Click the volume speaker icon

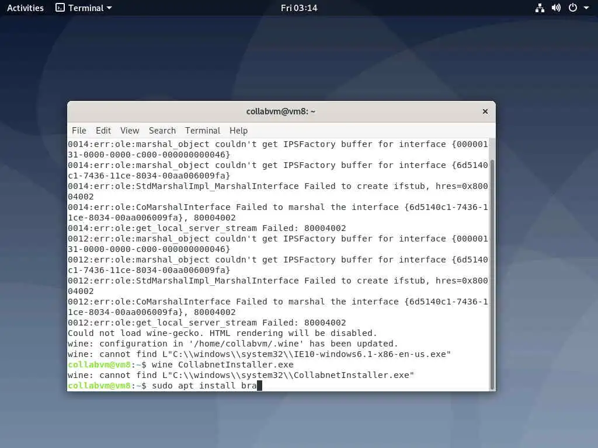(556, 8)
